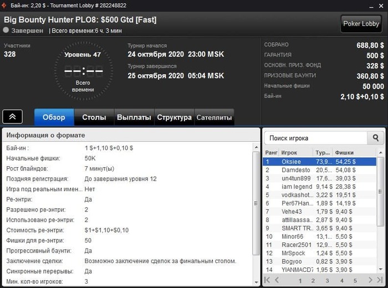Viewport: 388px width, 288px height.
Task: Go to first page of players
Action: coord(267,280)
